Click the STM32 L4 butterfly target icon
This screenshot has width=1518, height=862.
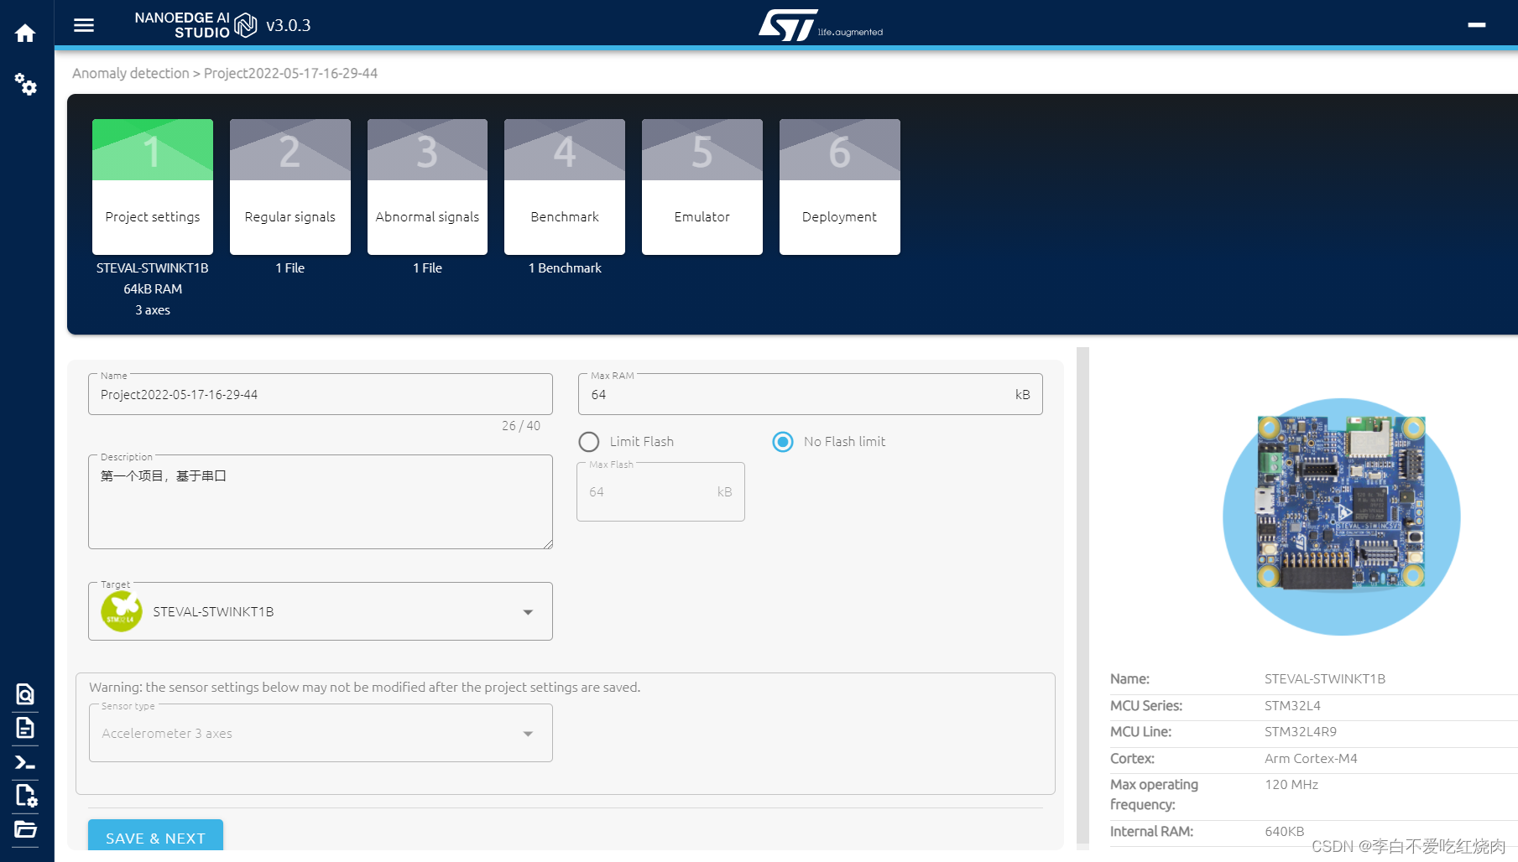(122, 611)
